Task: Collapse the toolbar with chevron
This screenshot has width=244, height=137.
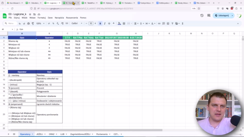Action: pyautogui.click(x=238, y=24)
